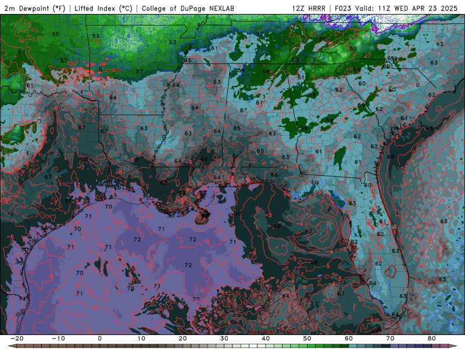The width and height of the screenshot is (465, 349).
Task: Select 'College of DuPage NEXLAB' header text
Action: pos(188,8)
